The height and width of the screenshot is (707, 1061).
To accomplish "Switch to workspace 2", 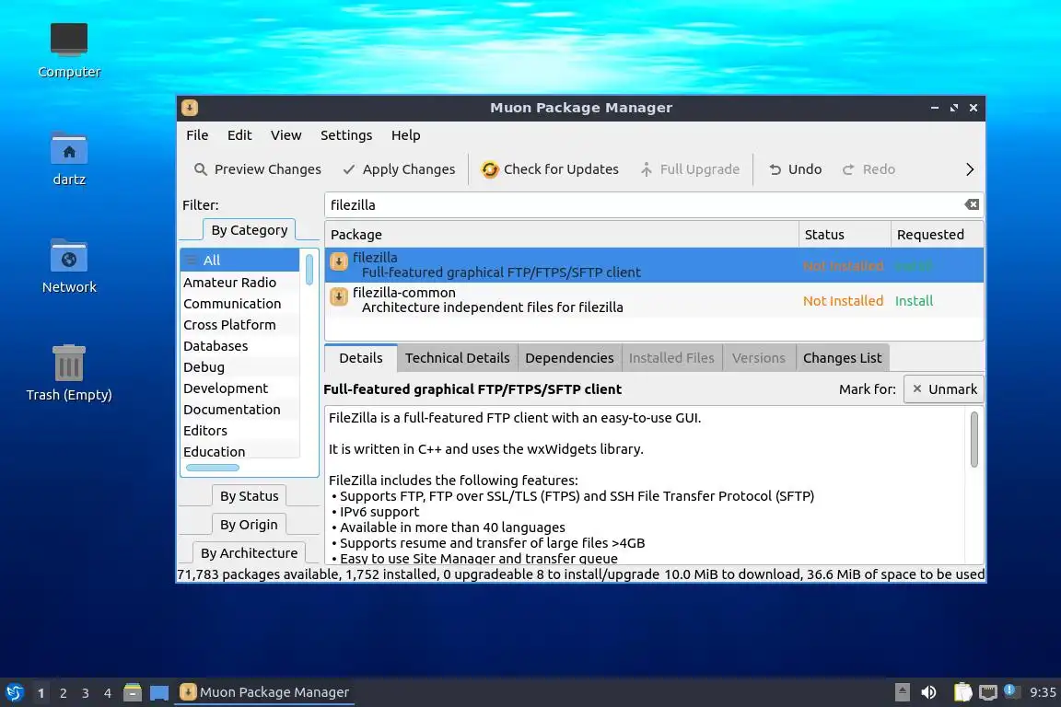I will pos(63,693).
